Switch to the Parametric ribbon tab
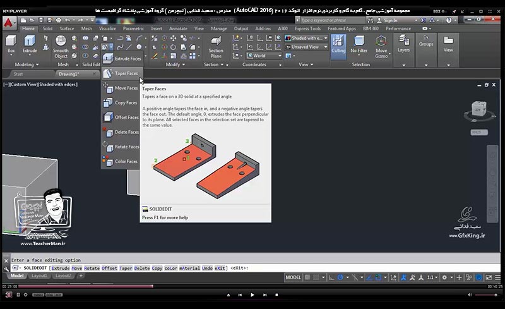 click(133, 28)
